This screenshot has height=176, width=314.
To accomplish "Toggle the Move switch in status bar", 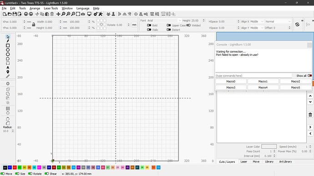I will click(3, 174).
